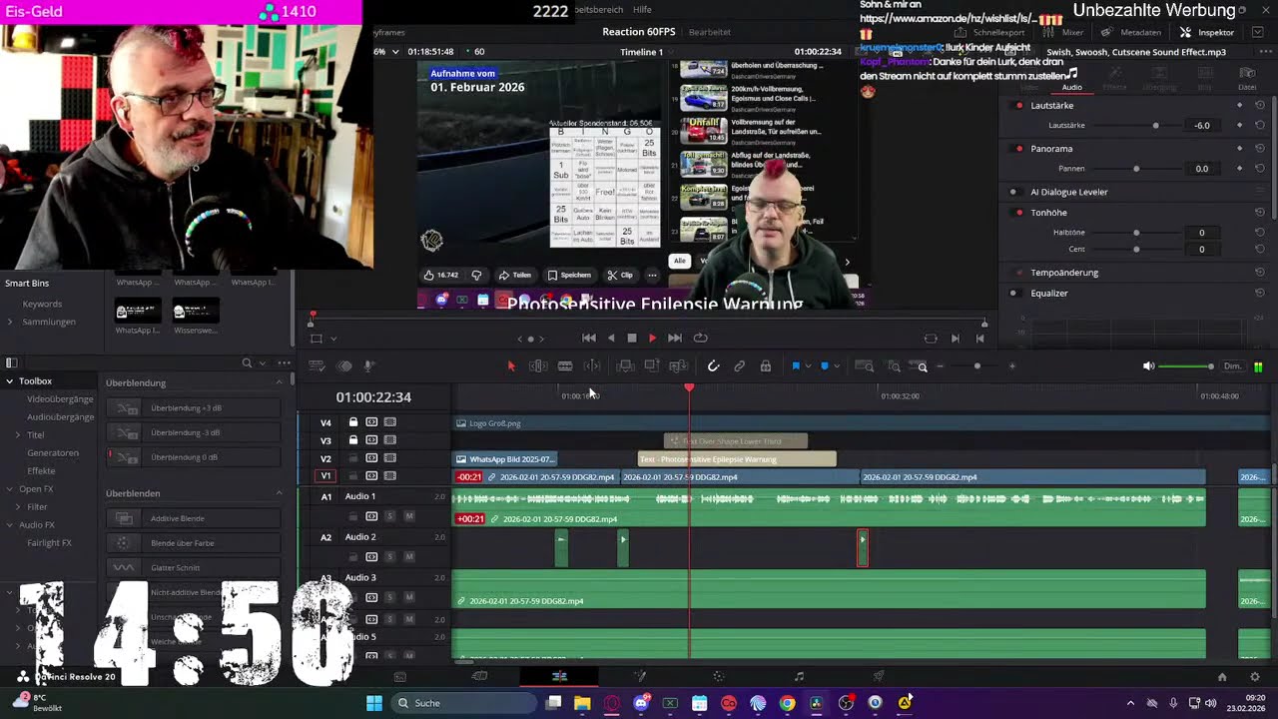Open the Edit page icon in bottom bar
The image size is (1278, 719).
click(x=559, y=676)
